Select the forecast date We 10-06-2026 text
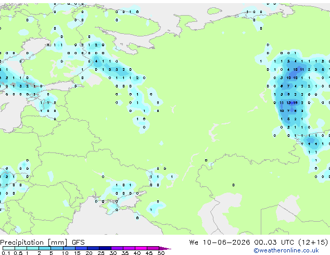This screenshot has height=255, width=330. pos(220,242)
